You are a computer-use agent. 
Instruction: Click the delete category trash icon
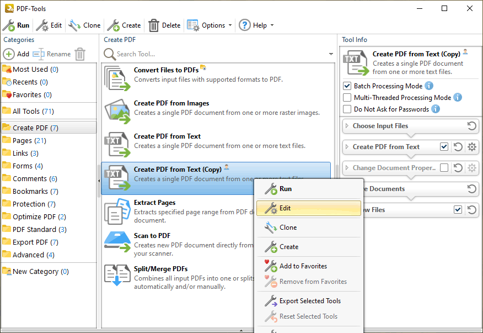coord(80,54)
